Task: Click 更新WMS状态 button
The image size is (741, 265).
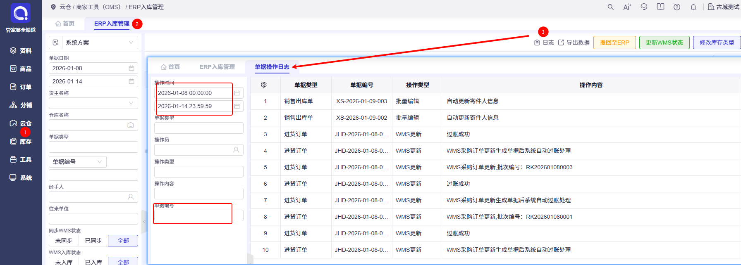Action: (665, 43)
